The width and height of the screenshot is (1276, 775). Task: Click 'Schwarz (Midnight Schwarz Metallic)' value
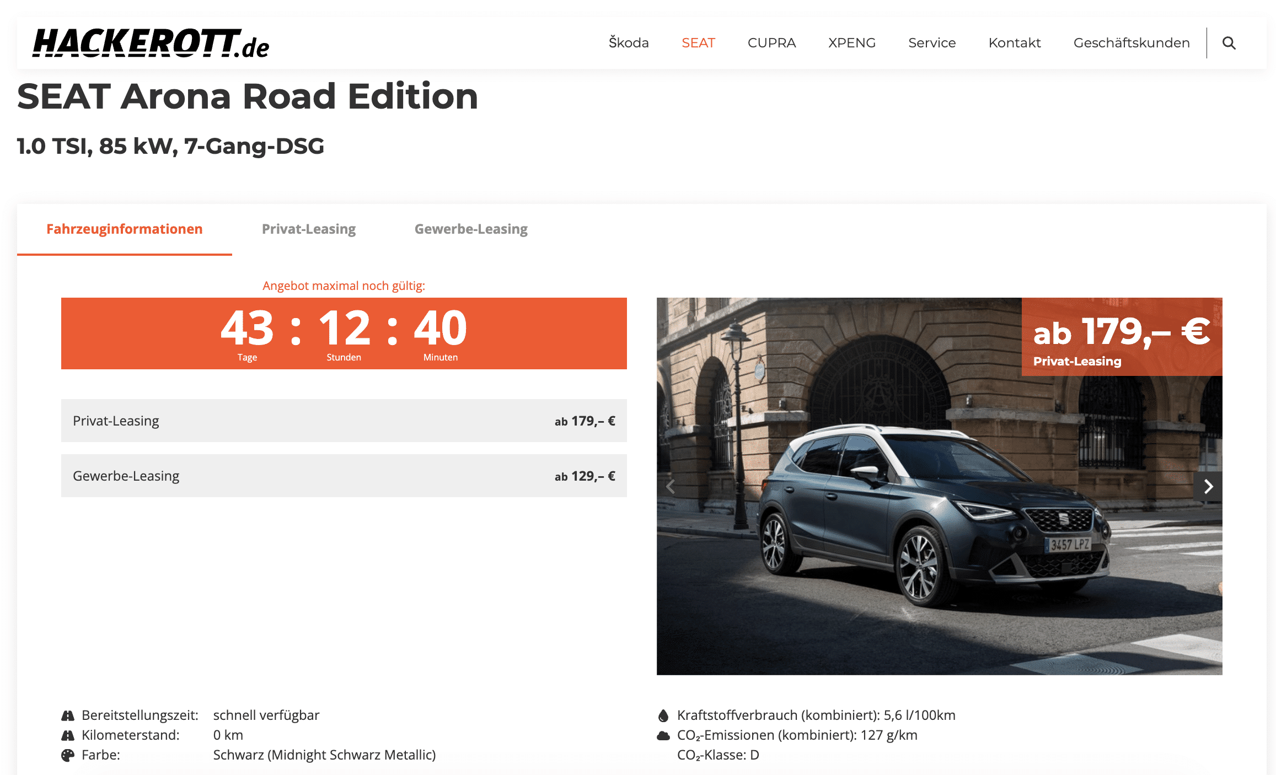(x=324, y=755)
